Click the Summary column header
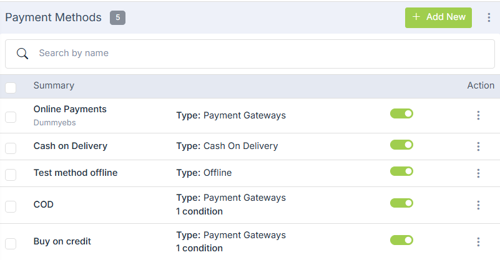500x260 pixels. [54, 85]
